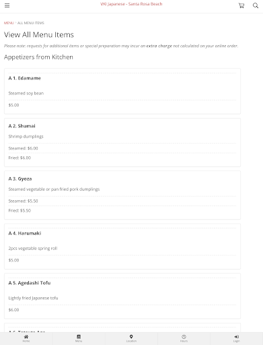Open the hamburger navigation menu
Image resolution: width=263 pixels, height=345 pixels.
(7, 5)
